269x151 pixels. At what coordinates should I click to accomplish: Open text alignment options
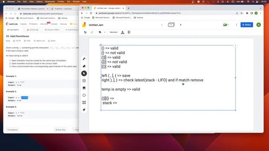(129, 32)
